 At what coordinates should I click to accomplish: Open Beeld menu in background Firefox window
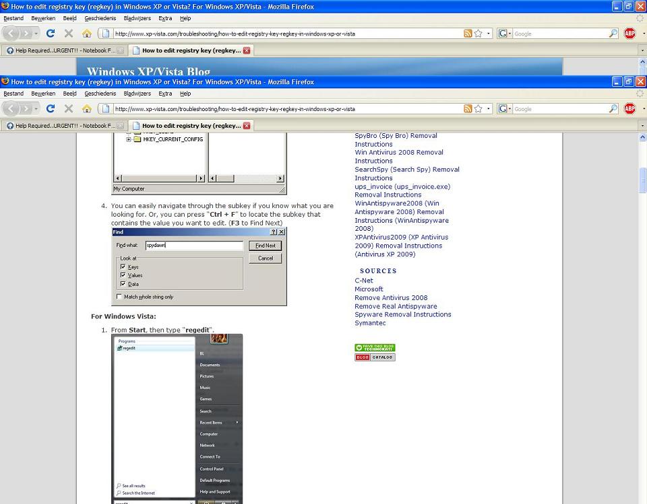pyautogui.click(x=69, y=18)
